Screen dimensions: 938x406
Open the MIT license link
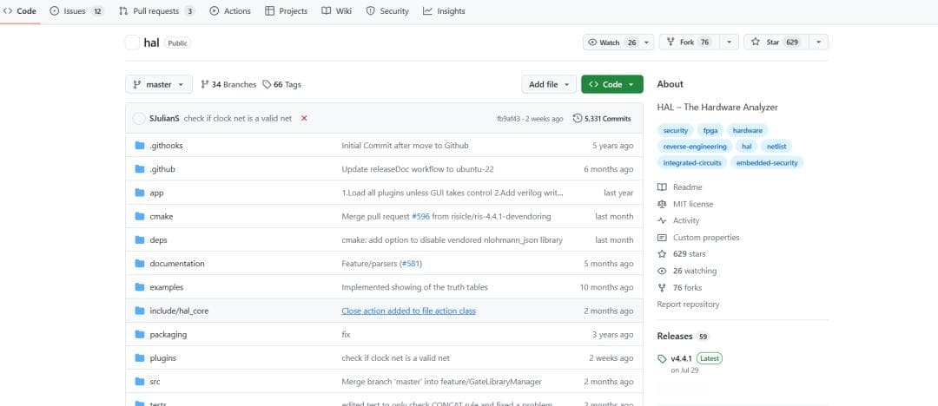[x=685, y=204]
